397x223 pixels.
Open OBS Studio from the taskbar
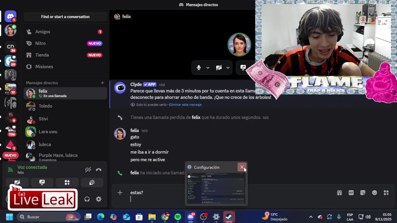203,217
